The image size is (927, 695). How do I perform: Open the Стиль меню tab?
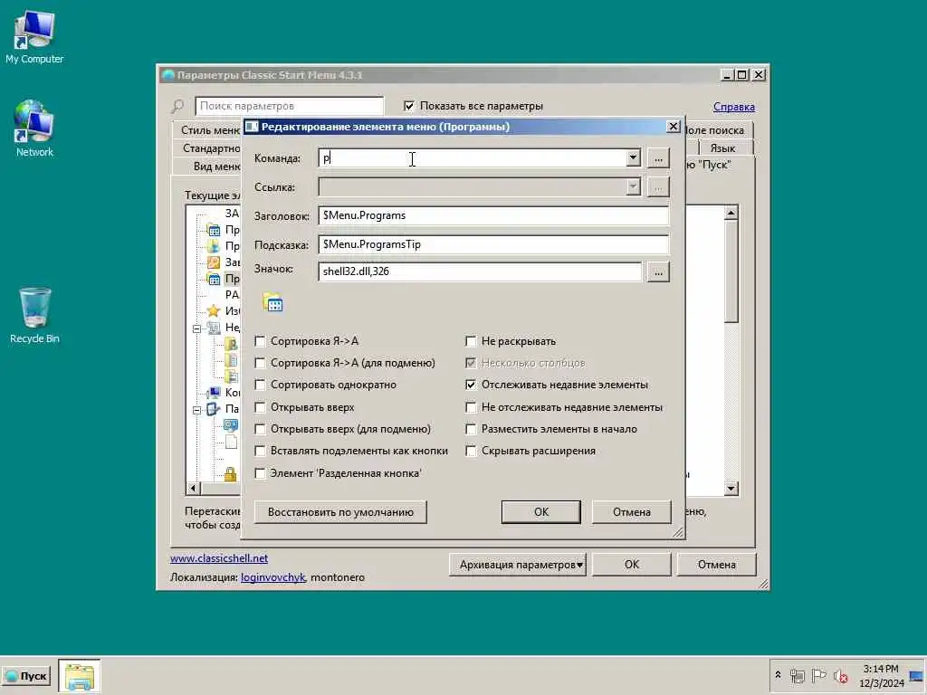[x=208, y=130]
